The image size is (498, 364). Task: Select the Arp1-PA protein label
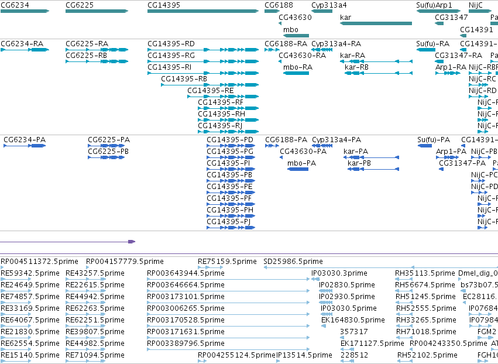[451, 152]
